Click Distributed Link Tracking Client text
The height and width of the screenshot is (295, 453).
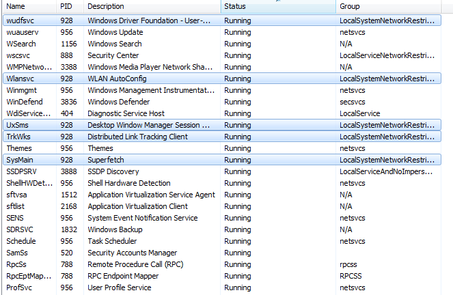(x=137, y=137)
